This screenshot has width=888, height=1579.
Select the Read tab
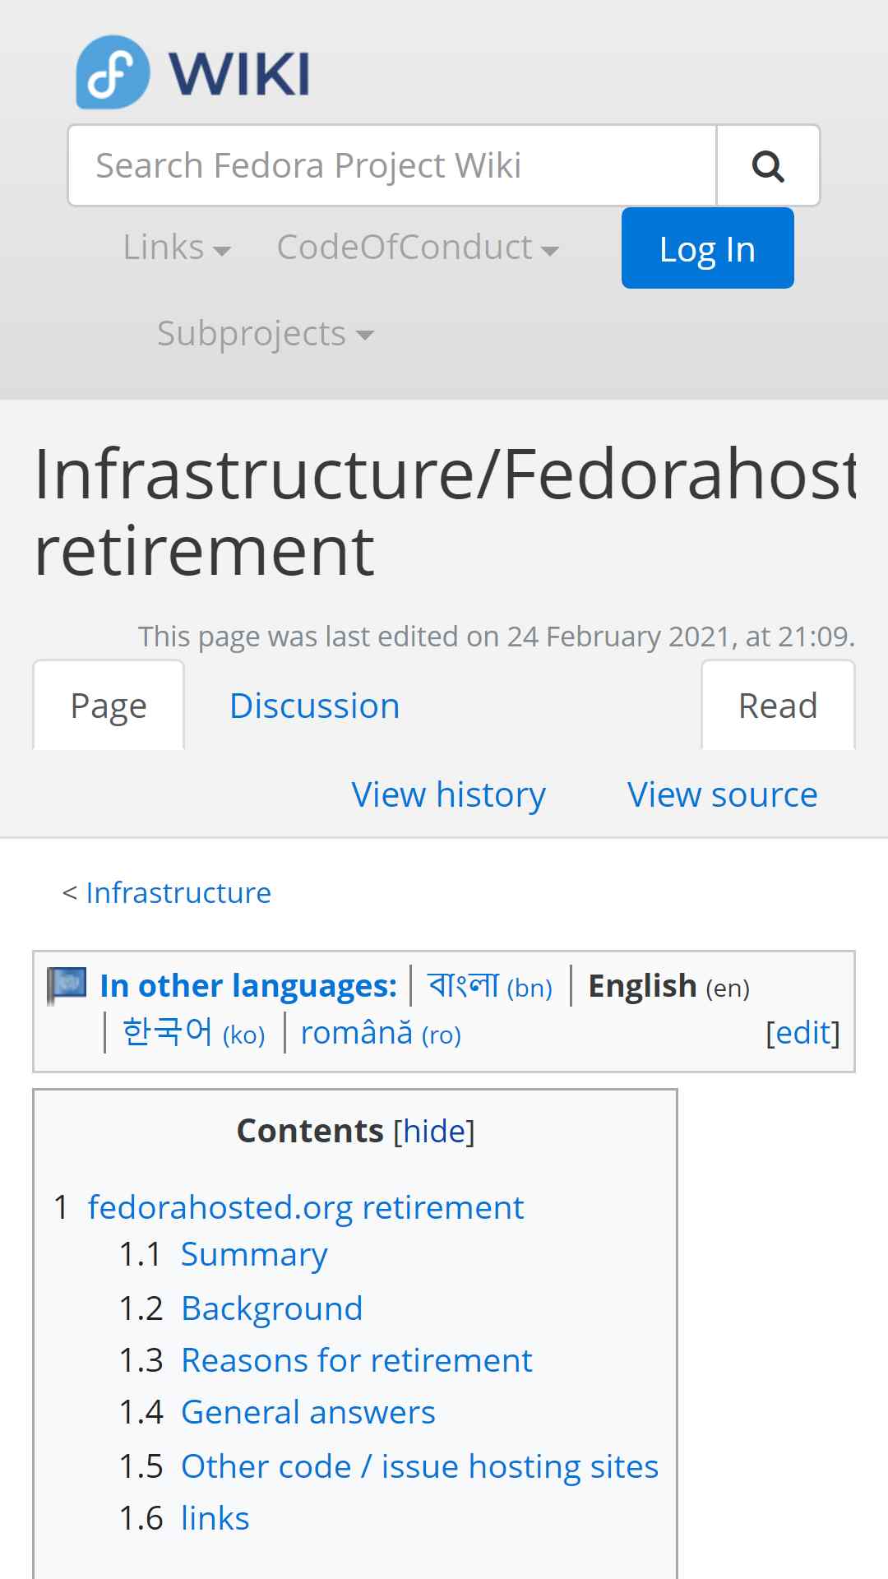(778, 706)
